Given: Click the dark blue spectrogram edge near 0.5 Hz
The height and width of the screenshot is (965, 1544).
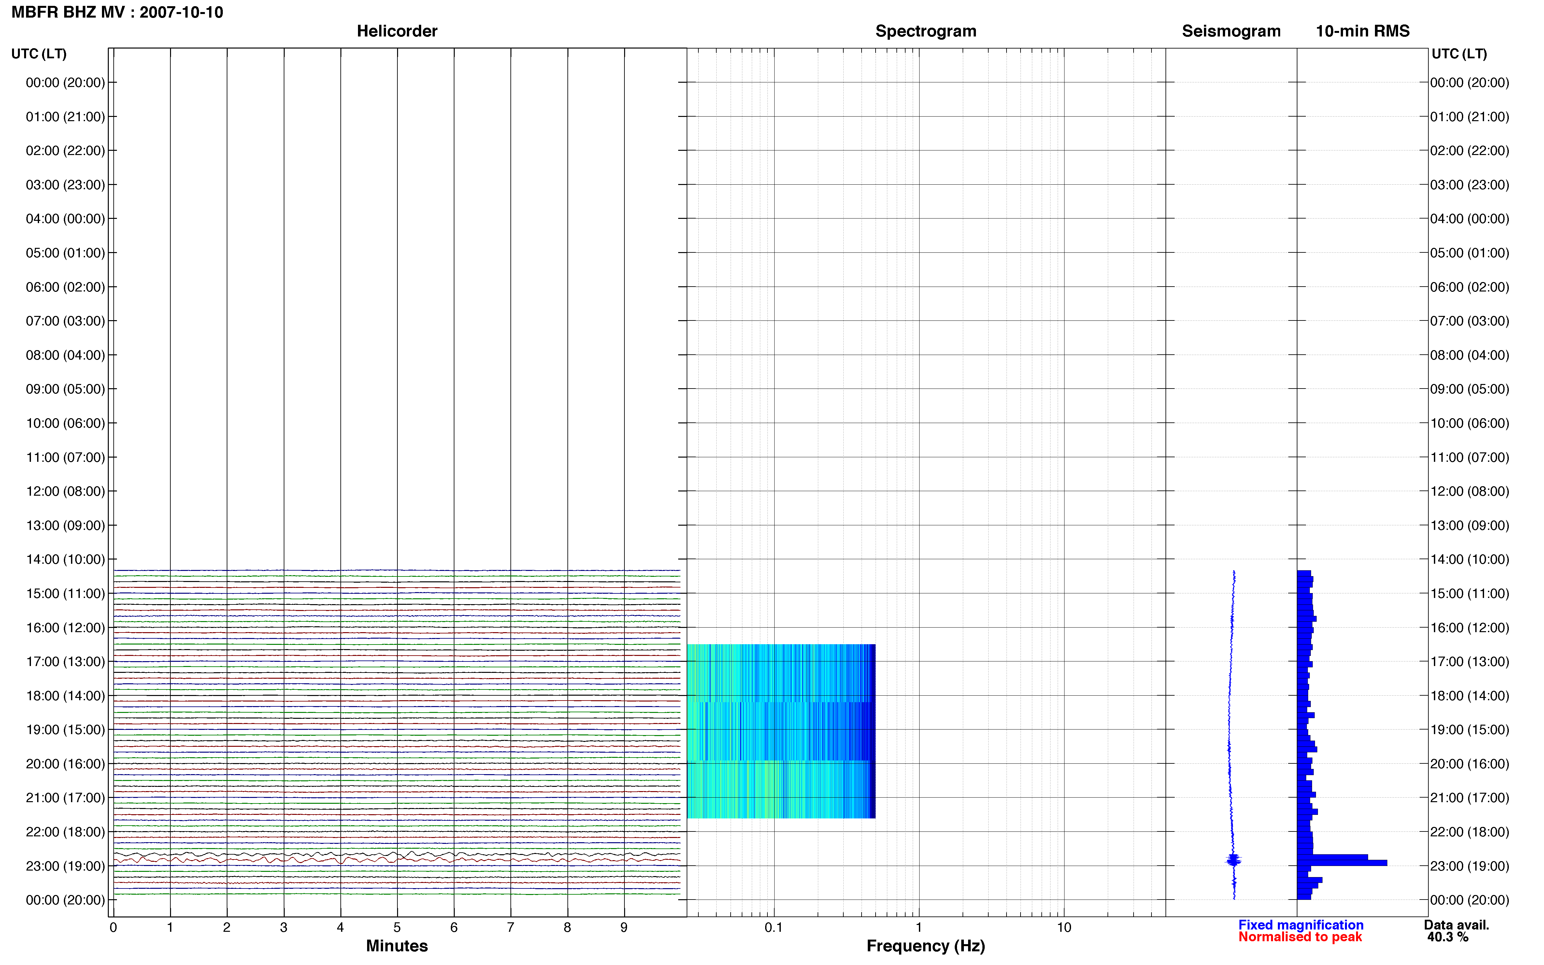Looking at the screenshot, I should [x=873, y=731].
